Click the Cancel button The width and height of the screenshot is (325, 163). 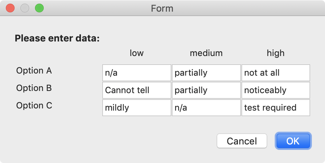click(242, 141)
